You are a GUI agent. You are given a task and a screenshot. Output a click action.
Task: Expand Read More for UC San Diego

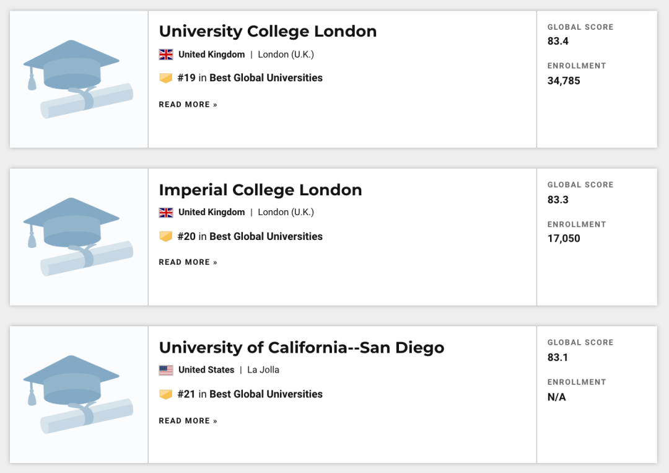(188, 421)
